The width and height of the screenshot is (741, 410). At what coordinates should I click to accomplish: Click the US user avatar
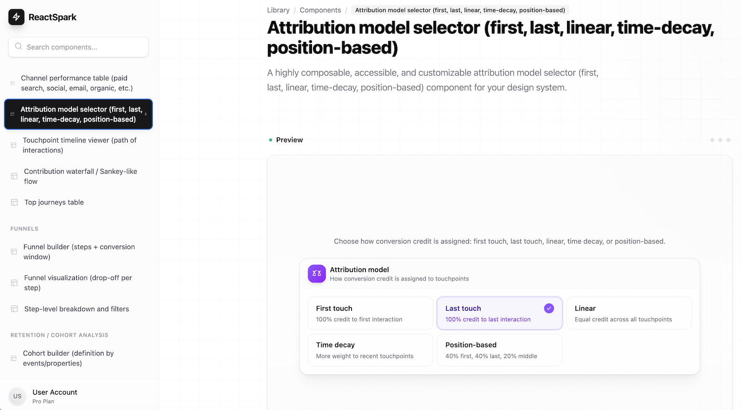17,396
